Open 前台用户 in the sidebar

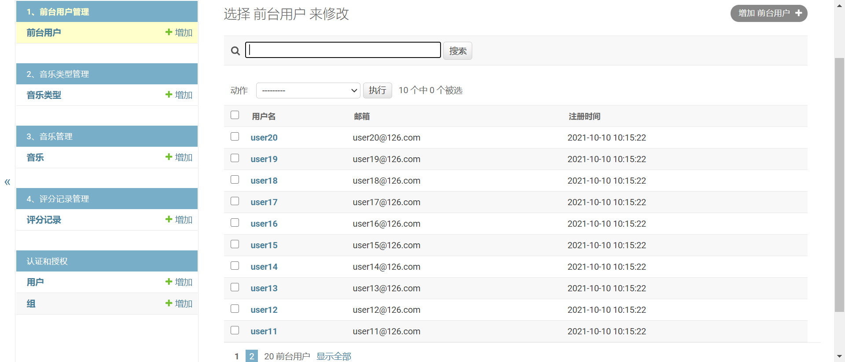coord(44,33)
